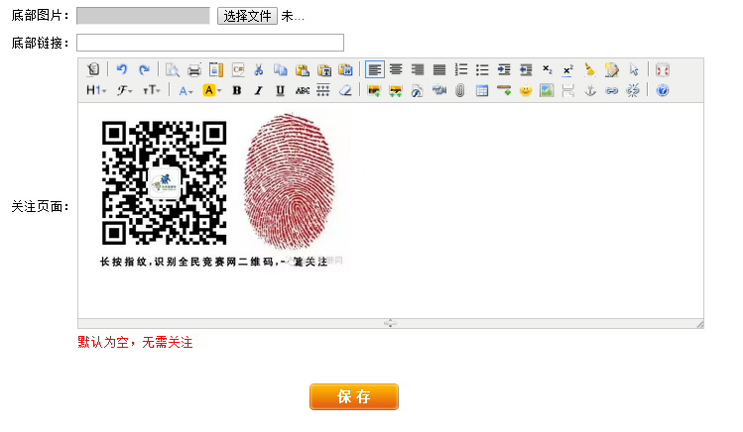Viewport: 743px width, 432px height.
Task: Decrease the indent
Action: (526, 69)
